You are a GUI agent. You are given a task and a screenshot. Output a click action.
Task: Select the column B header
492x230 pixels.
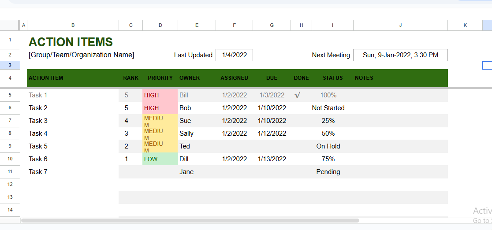(73, 26)
